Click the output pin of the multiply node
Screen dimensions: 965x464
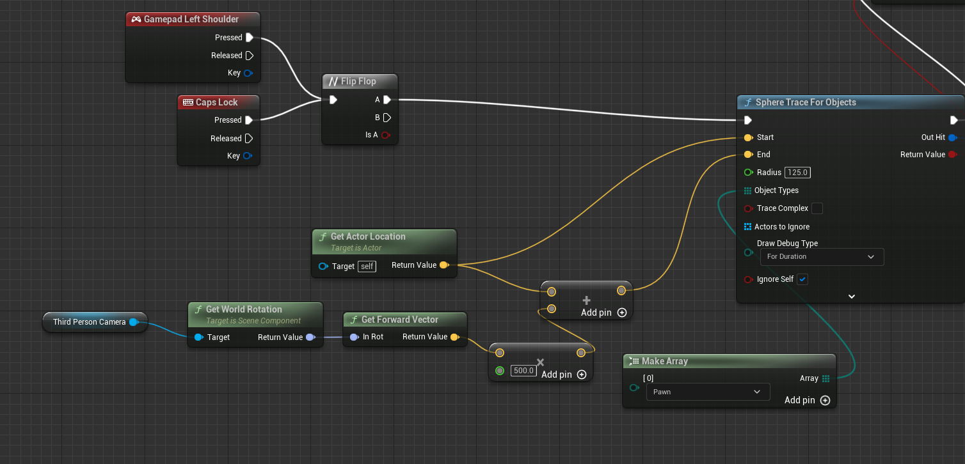(580, 353)
